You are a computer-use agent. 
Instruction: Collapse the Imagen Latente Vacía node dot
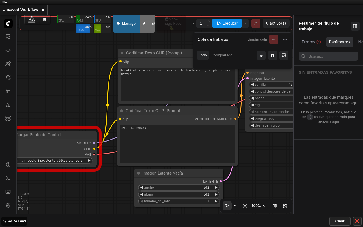138,173
